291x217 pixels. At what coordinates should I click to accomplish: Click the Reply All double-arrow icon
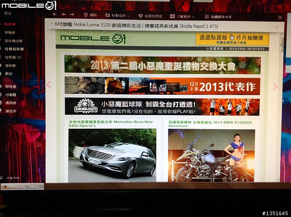coord(63,15)
